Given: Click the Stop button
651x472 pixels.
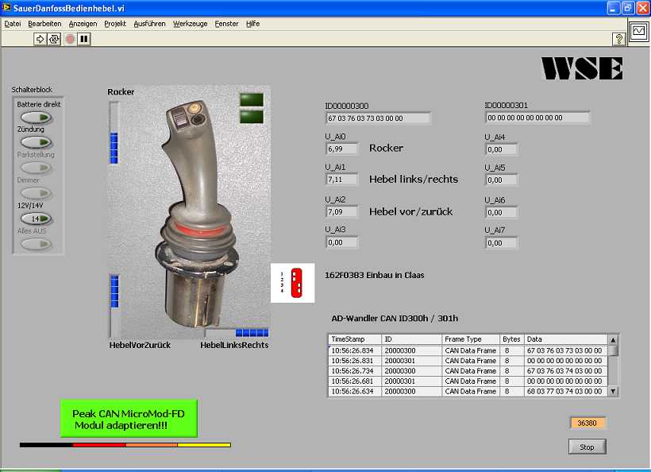Looking at the screenshot, I should click(587, 447).
